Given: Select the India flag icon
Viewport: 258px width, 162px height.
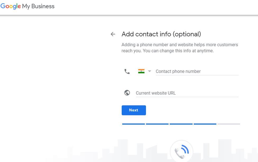Looking at the screenshot, I should tap(141, 71).
